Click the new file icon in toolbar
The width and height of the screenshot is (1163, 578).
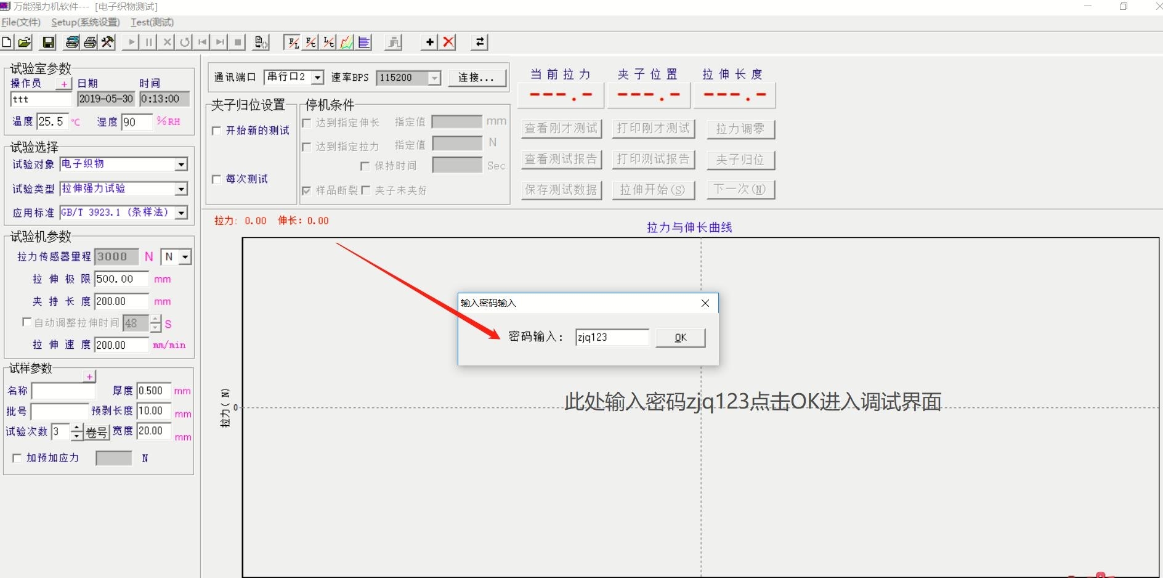7,43
